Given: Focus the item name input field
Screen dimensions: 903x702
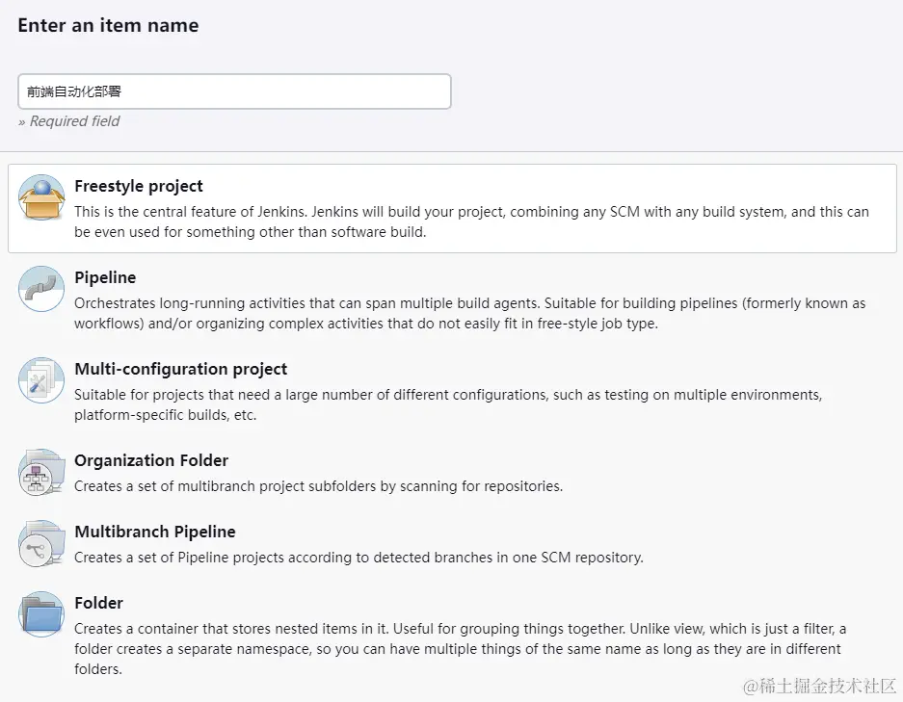Looking at the screenshot, I should [234, 91].
